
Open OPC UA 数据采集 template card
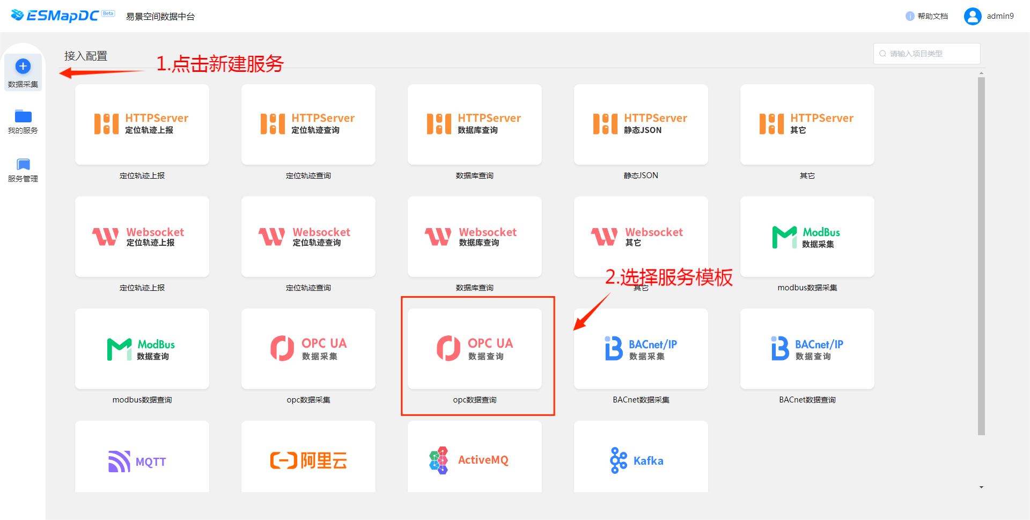[x=308, y=349]
